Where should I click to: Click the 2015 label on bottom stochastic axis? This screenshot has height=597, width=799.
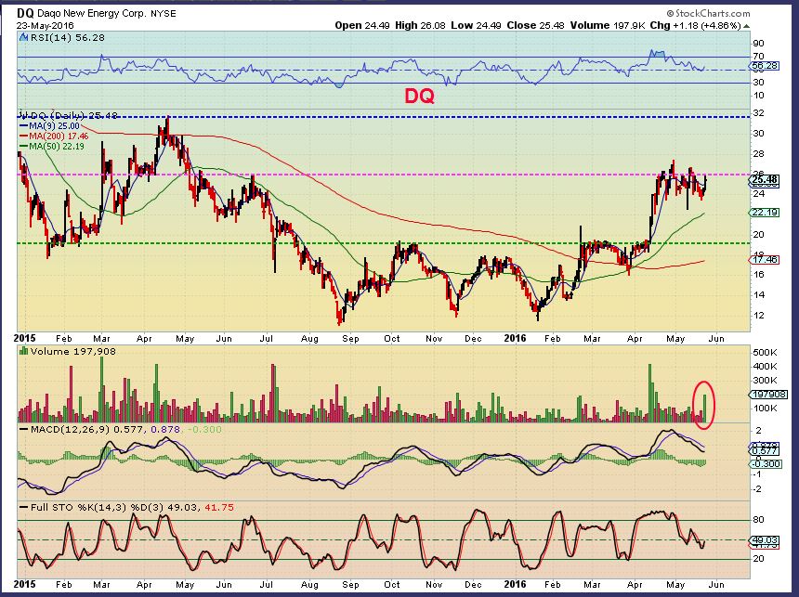[24, 584]
